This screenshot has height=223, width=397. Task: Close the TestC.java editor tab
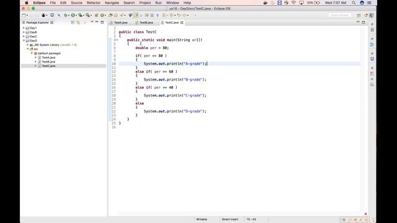(x=182, y=22)
